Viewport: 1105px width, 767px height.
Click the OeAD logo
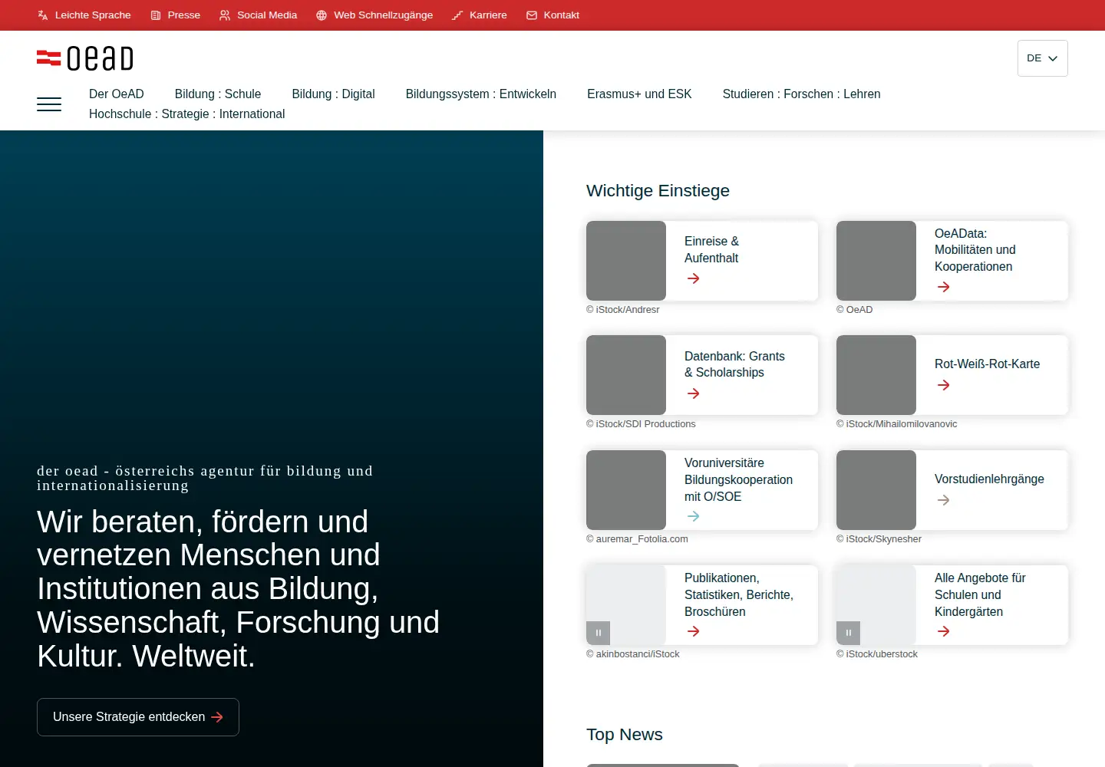(85, 58)
